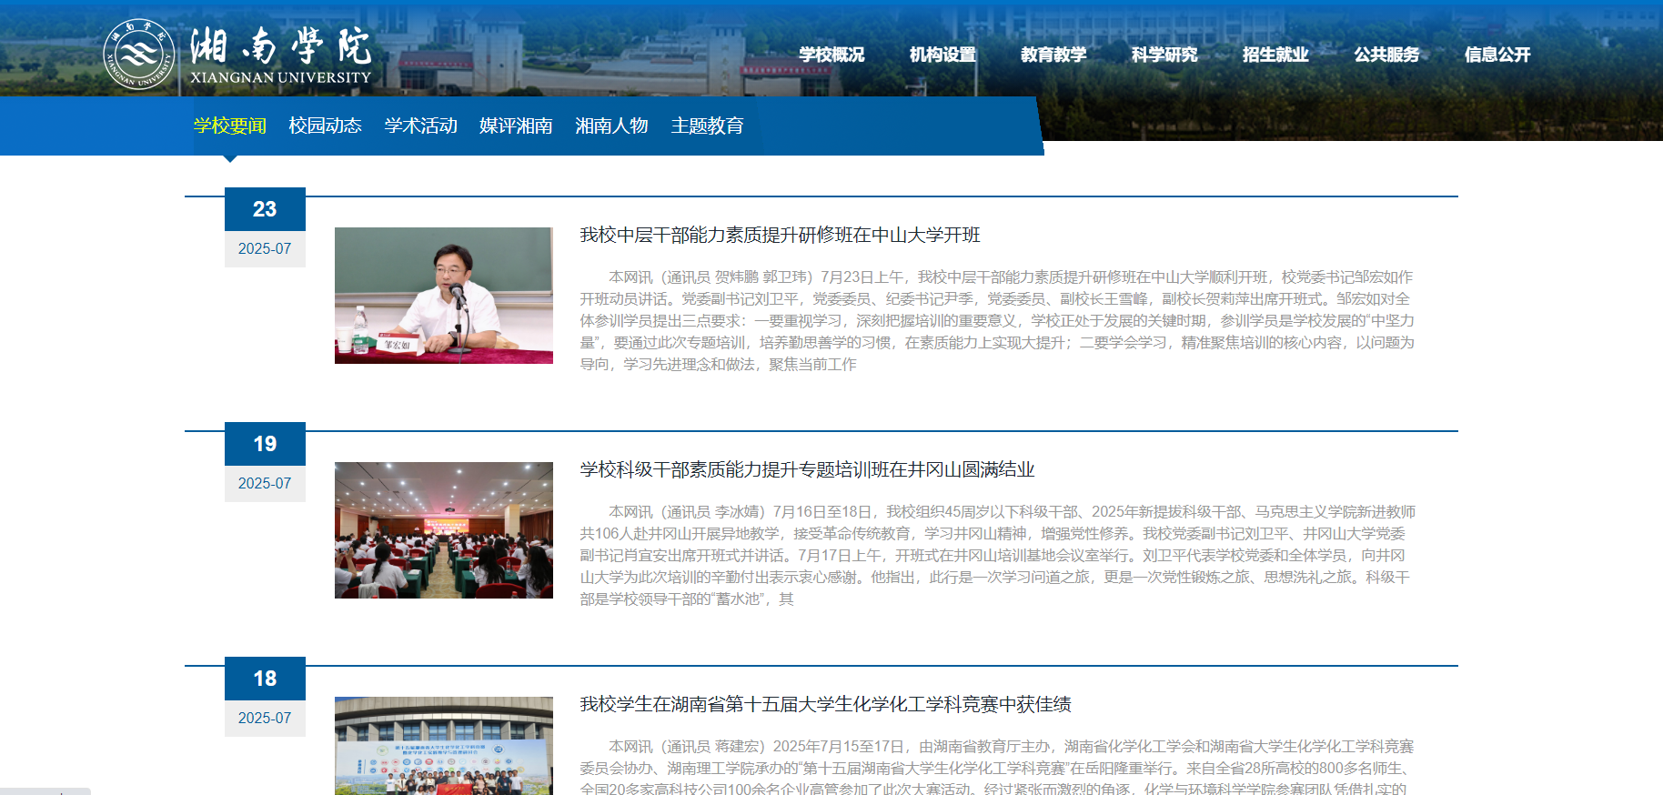The image size is (1663, 795).
Task: Open 信息公开 in the navigation bar
Action: [1497, 55]
